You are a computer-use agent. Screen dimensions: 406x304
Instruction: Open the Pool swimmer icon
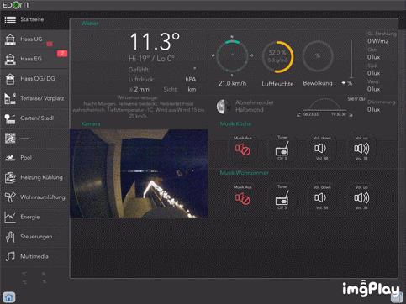point(10,158)
